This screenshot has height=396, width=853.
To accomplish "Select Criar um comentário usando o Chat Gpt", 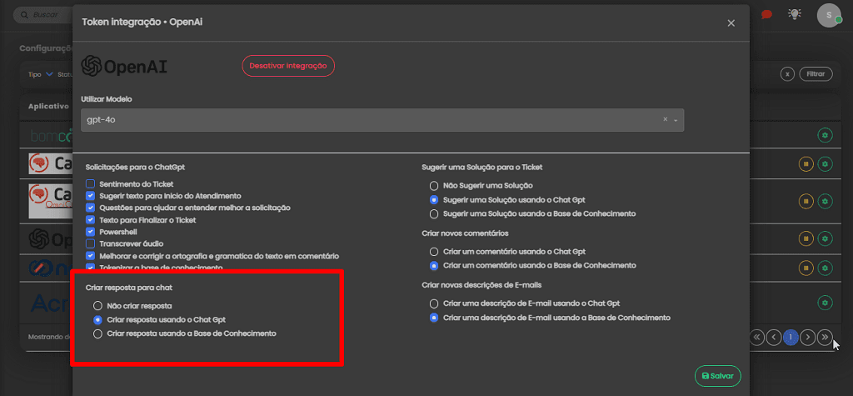I will (433, 252).
